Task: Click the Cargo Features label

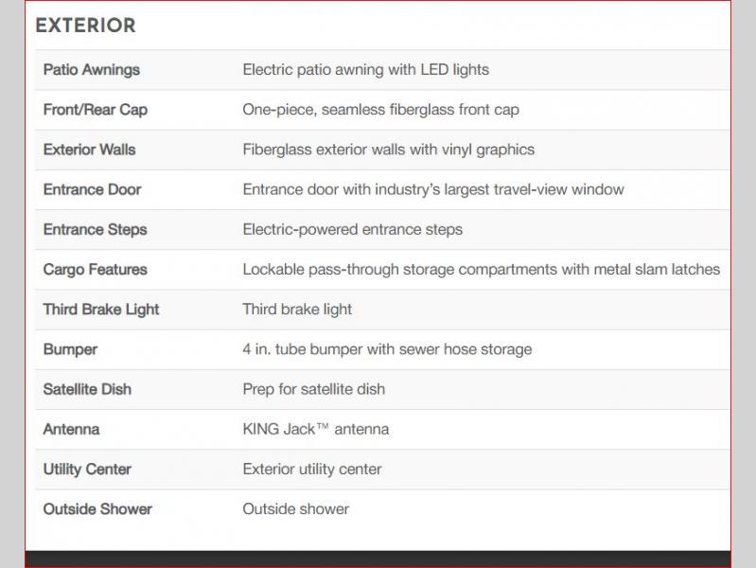Action: (95, 270)
